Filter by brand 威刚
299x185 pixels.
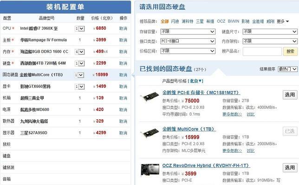click(270, 21)
